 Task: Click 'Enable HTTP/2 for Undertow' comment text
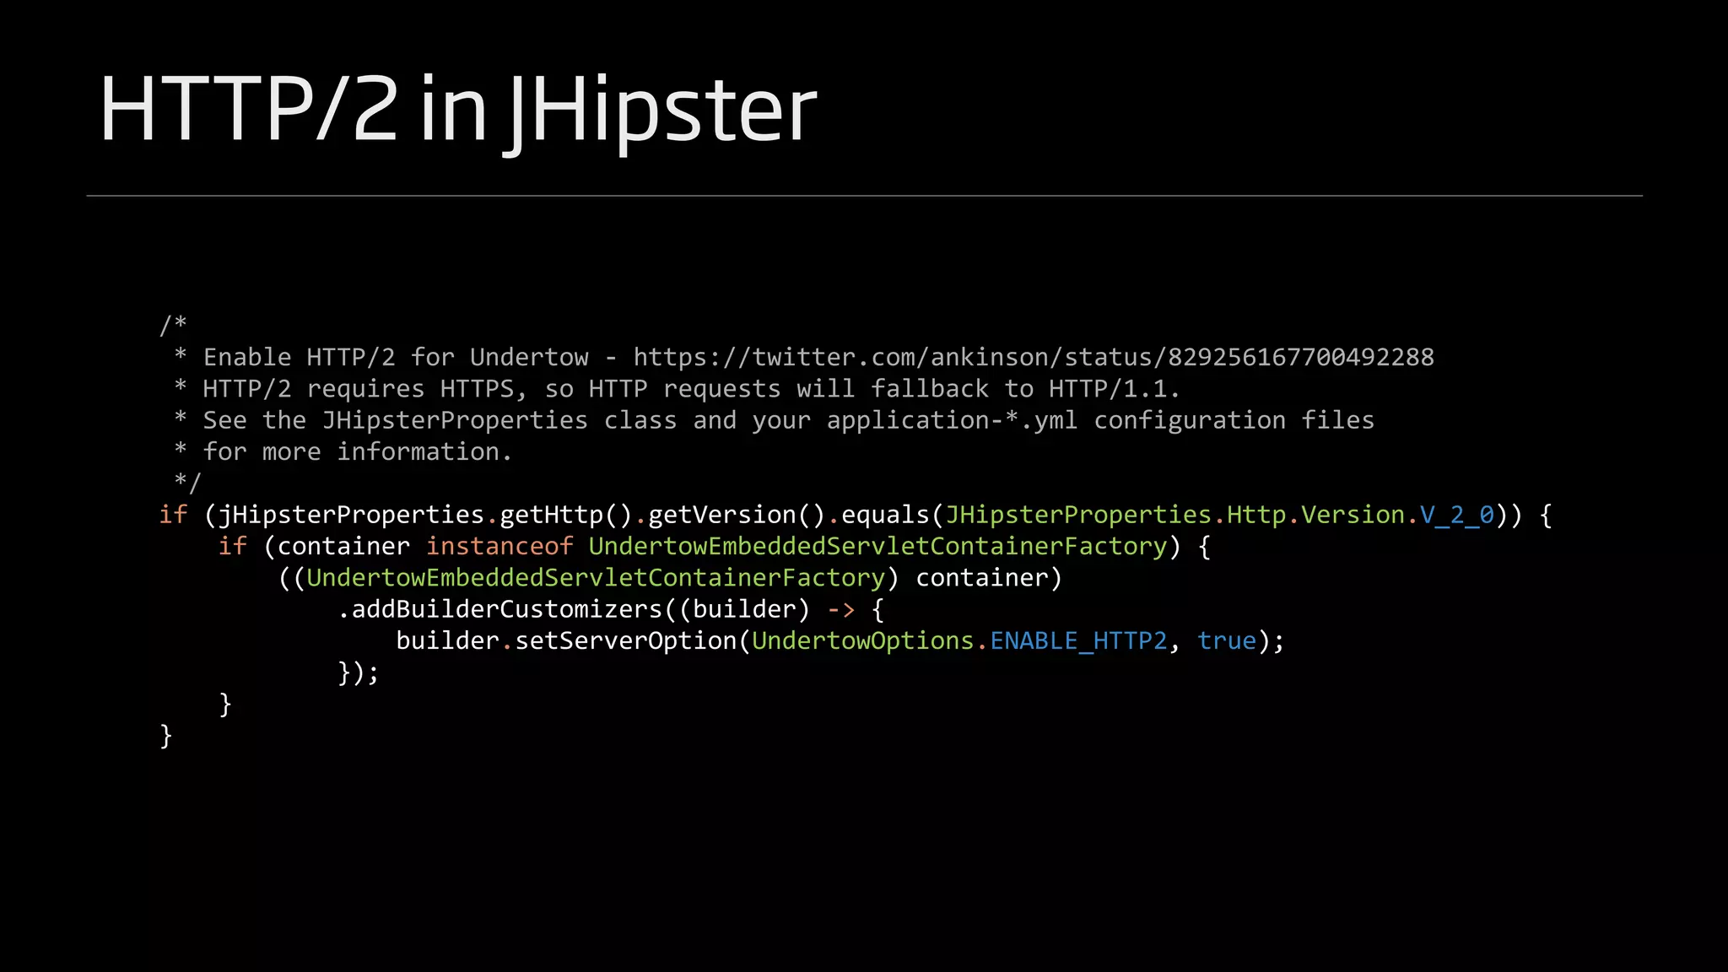(396, 357)
